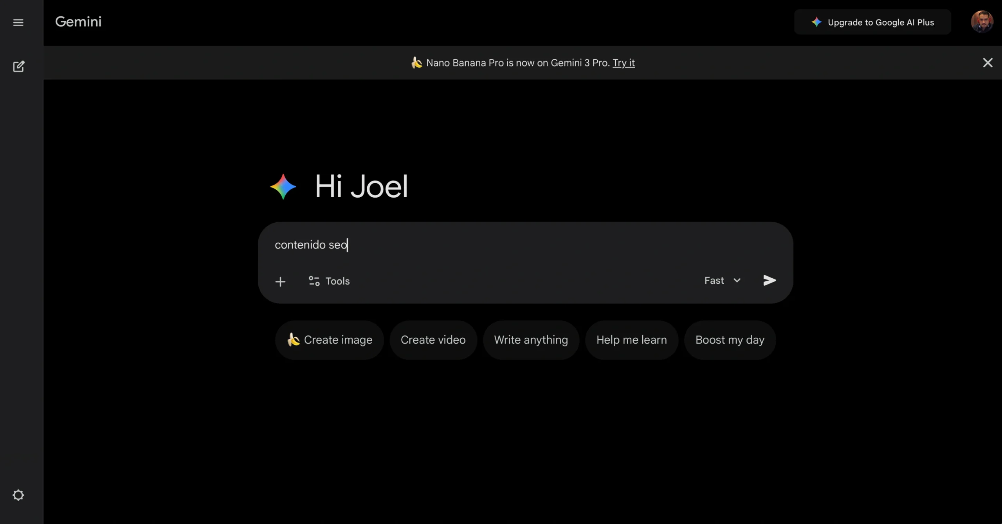This screenshot has height=524, width=1002.
Task: Click the Gemini sparkle logo
Action: pyautogui.click(x=283, y=186)
